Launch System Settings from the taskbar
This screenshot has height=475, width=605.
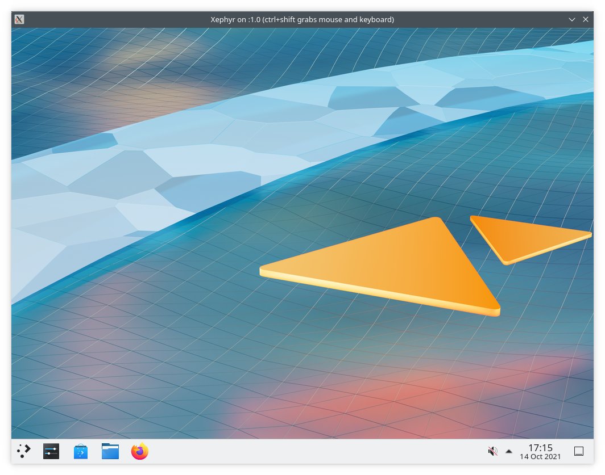pos(51,450)
